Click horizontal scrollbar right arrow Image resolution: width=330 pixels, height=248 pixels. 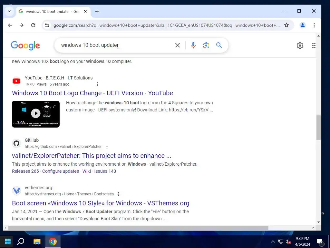(313, 228)
